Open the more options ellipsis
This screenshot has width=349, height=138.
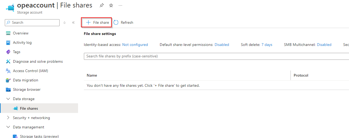click(121, 5)
